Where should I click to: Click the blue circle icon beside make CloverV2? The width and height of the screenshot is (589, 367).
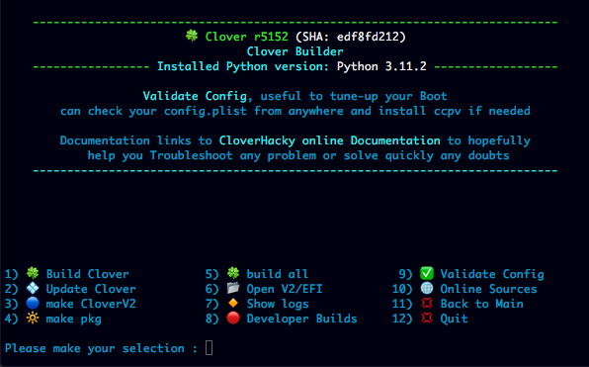33,304
